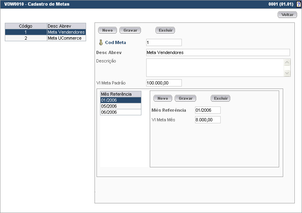Click the upper Novo button
302x213 pixels.
tap(107, 30)
